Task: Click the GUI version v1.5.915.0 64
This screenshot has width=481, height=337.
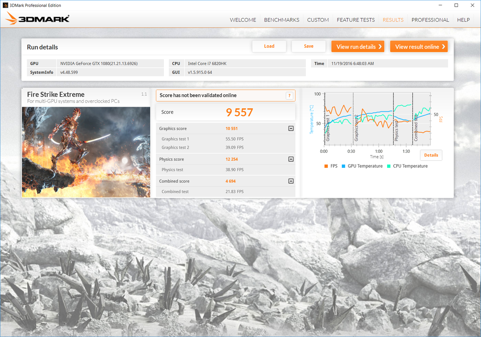Action: point(200,72)
